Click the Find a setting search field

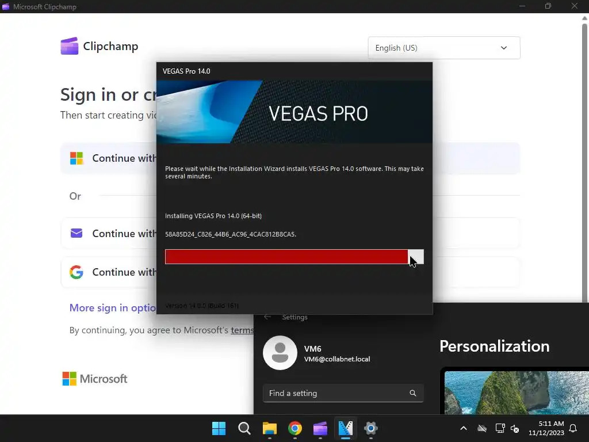[x=343, y=393]
